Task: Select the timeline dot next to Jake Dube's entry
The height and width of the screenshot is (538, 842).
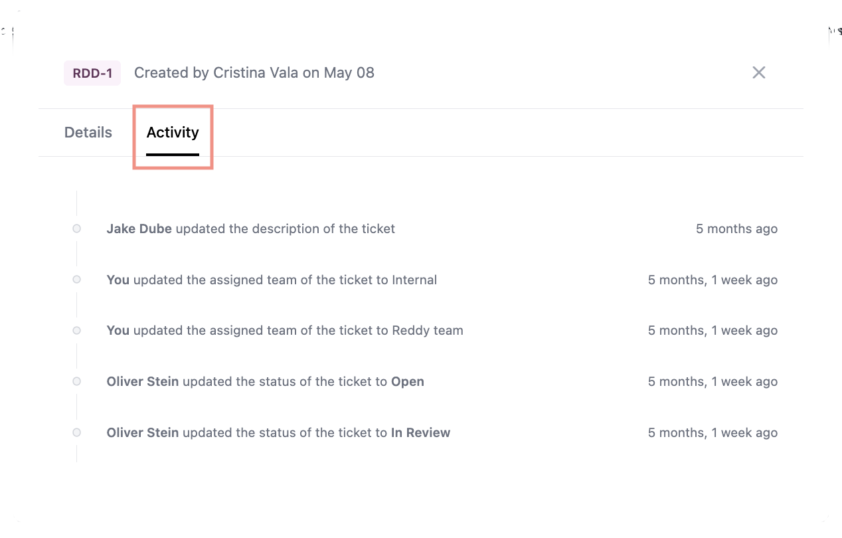Action: point(76,228)
